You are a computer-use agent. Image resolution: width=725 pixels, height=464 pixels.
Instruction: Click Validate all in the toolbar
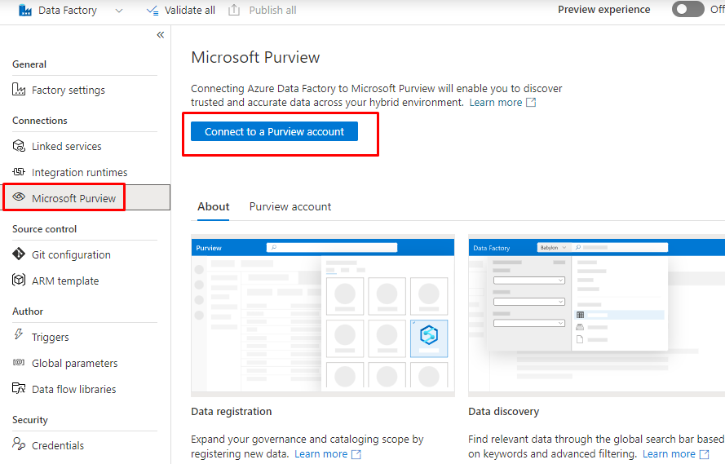click(181, 11)
